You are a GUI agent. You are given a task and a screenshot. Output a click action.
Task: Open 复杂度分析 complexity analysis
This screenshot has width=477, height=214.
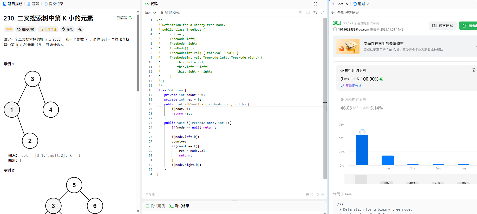click(351, 86)
